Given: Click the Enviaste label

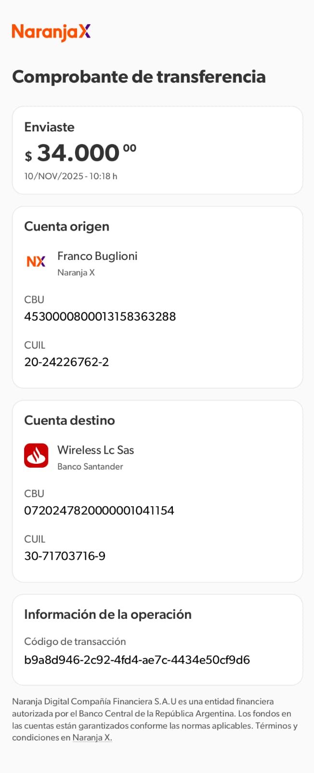Looking at the screenshot, I should [49, 127].
